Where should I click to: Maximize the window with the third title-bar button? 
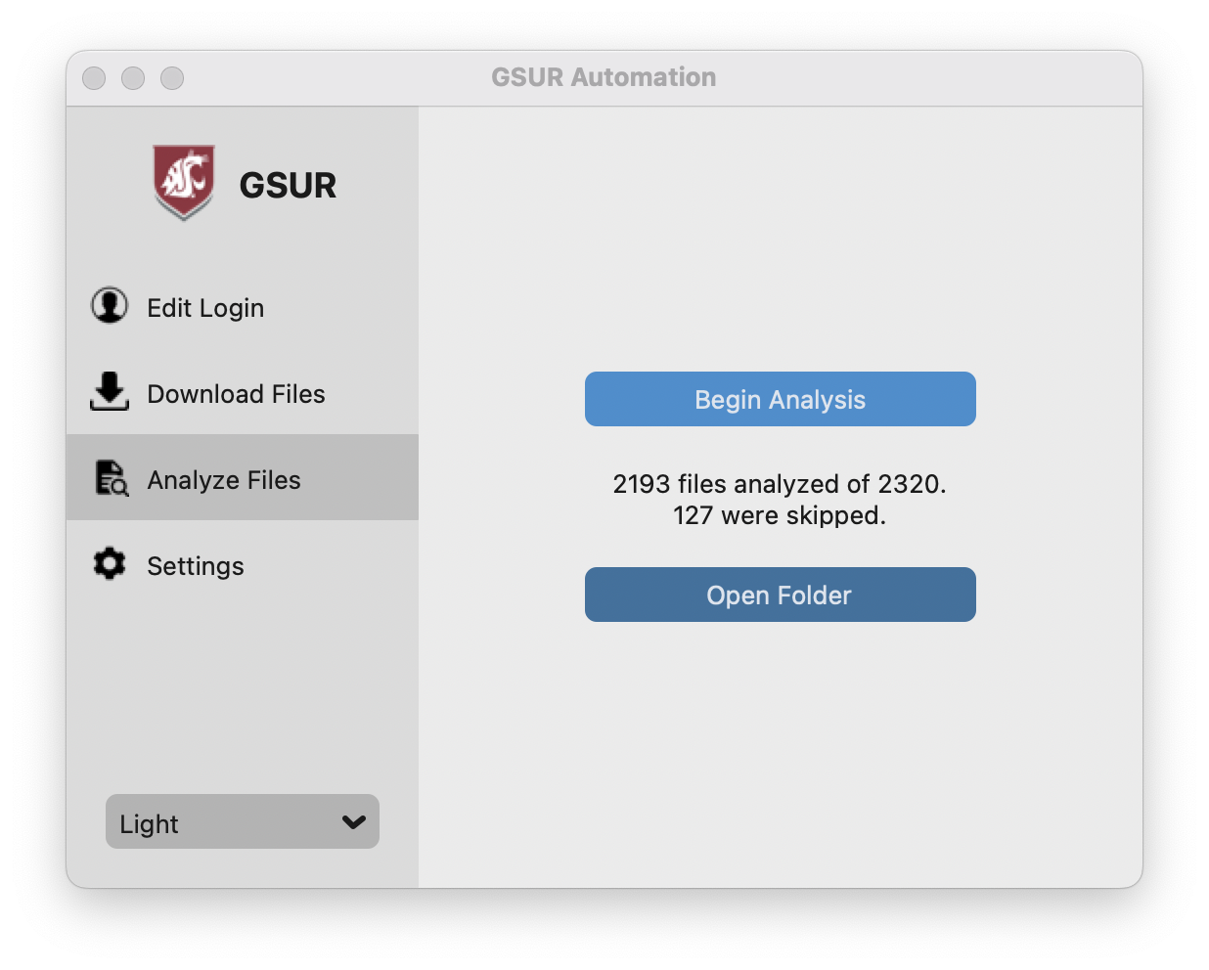172,78
